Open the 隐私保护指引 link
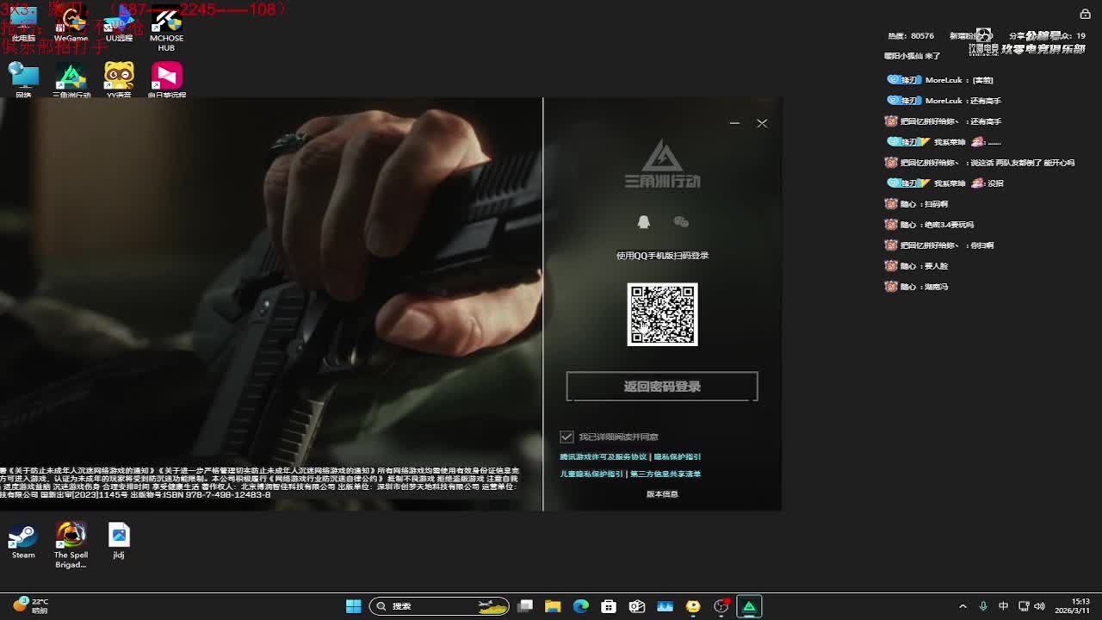This screenshot has width=1102, height=620. coord(678,457)
